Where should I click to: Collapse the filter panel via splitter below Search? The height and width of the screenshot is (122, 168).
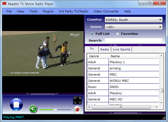[x=125, y=45]
